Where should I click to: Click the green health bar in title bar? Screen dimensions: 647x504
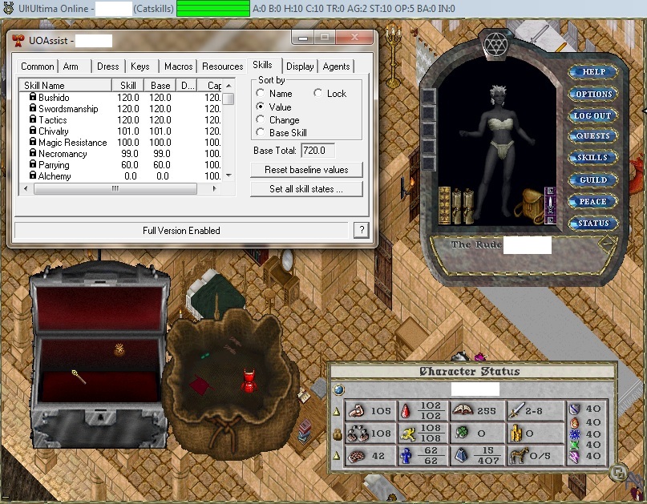tap(213, 8)
